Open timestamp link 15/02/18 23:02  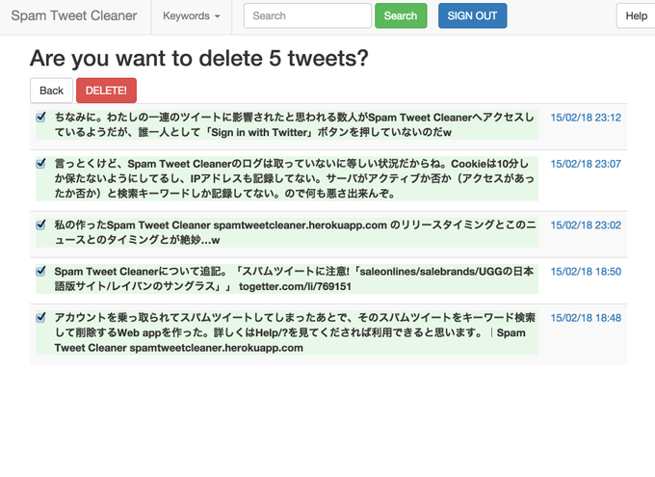pyautogui.click(x=586, y=225)
